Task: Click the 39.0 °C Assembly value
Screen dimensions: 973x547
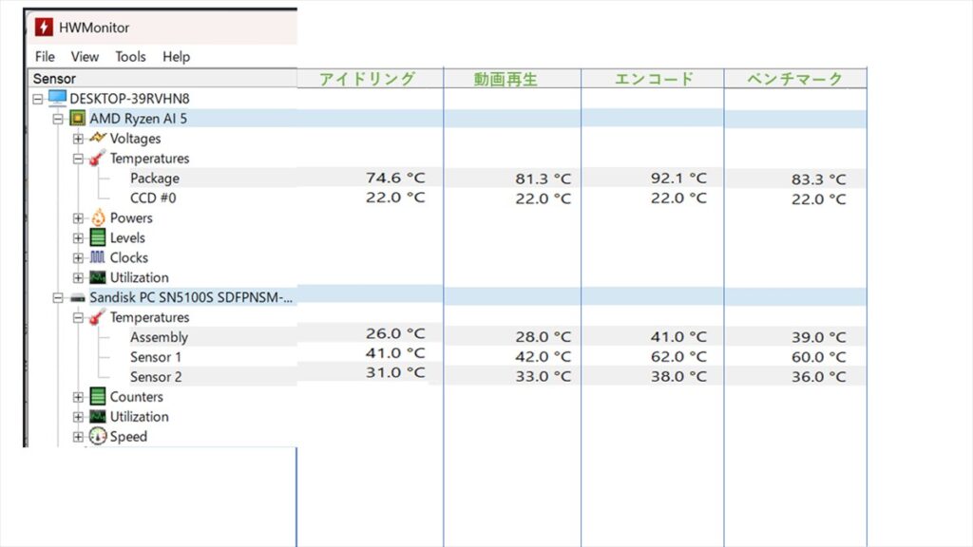Action: tap(818, 337)
